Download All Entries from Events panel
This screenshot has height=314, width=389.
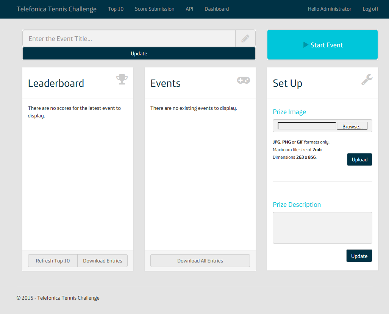click(200, 261)
